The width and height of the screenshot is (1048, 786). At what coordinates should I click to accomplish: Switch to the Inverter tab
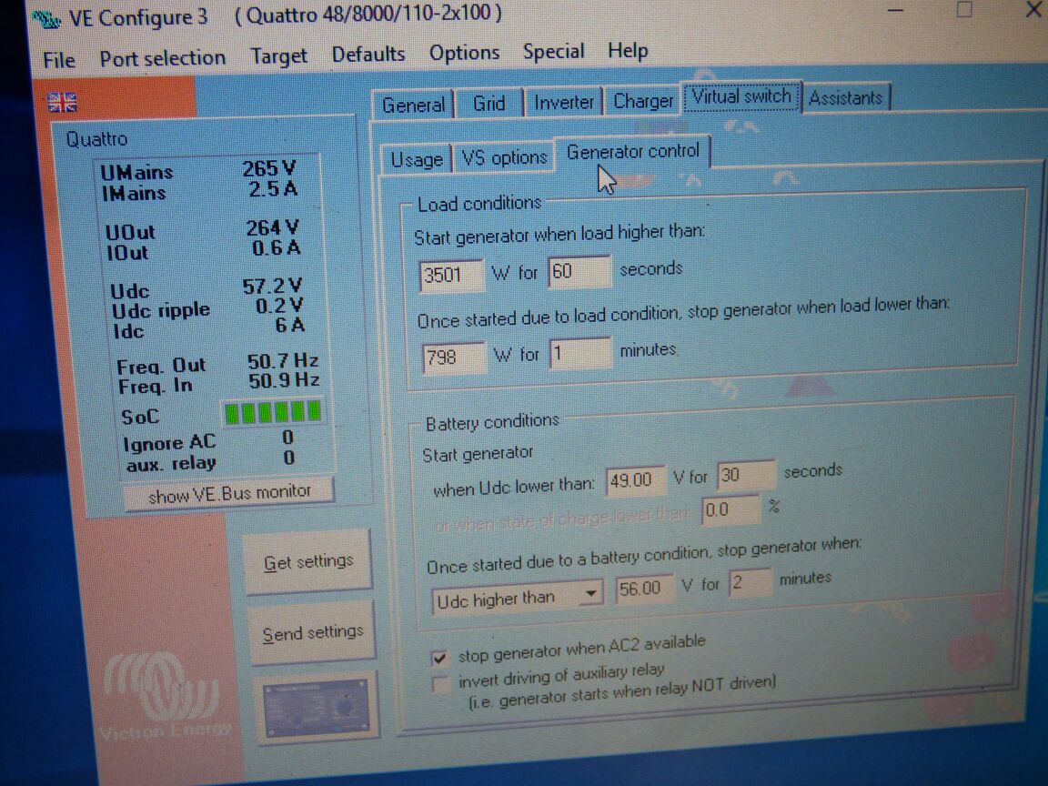coord(564,102)
